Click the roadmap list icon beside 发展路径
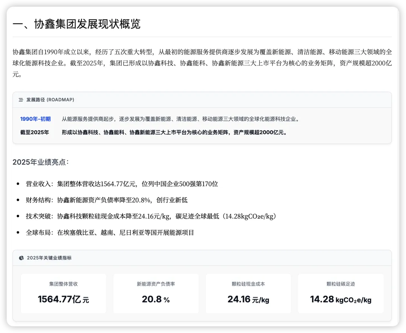 pyautogui.click(x=21, y=100)
